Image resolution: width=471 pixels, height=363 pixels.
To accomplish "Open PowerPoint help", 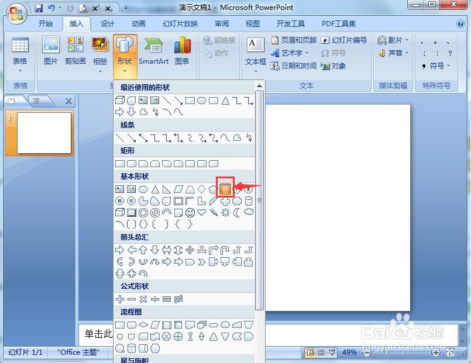I will 460,23.
